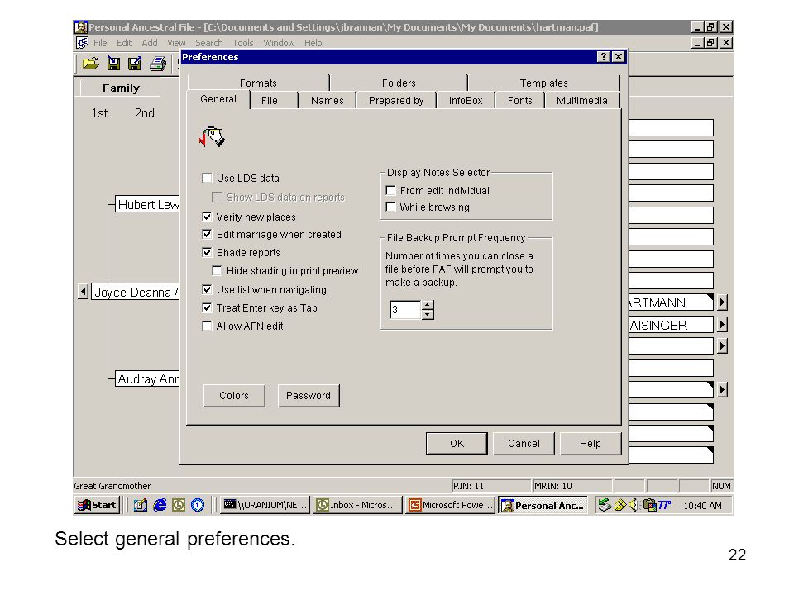Screen dimensions: 794x595
Task: Disable Shade reports option
Action: coord(207,253)
